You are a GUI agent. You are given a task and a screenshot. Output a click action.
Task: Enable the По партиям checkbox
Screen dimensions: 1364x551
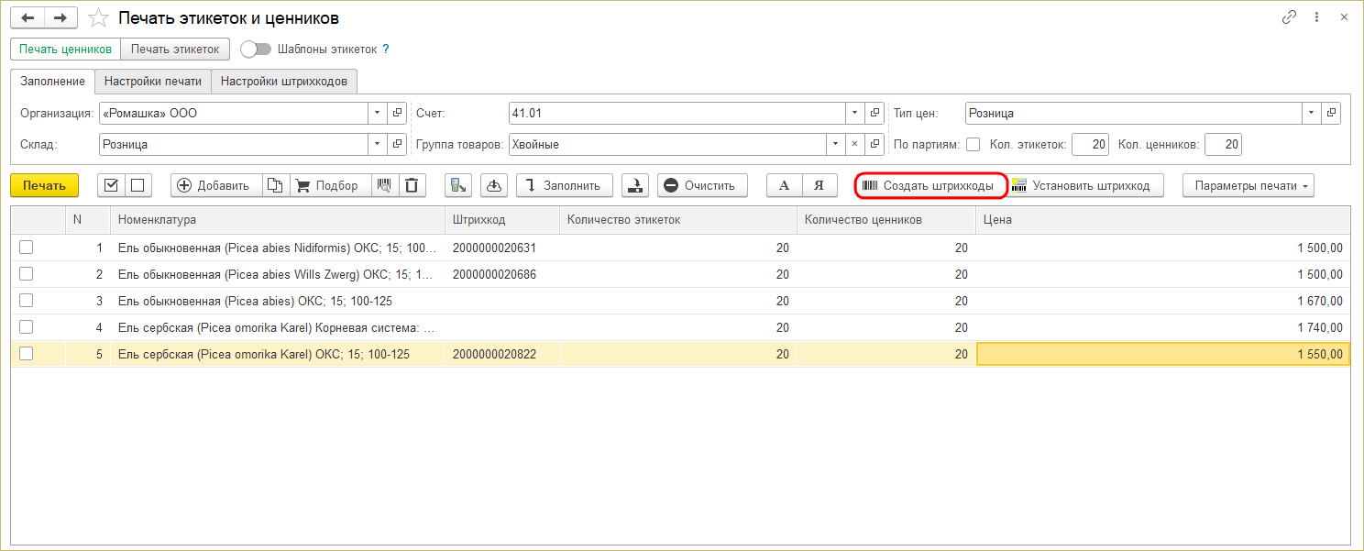[x=973, y=144]
